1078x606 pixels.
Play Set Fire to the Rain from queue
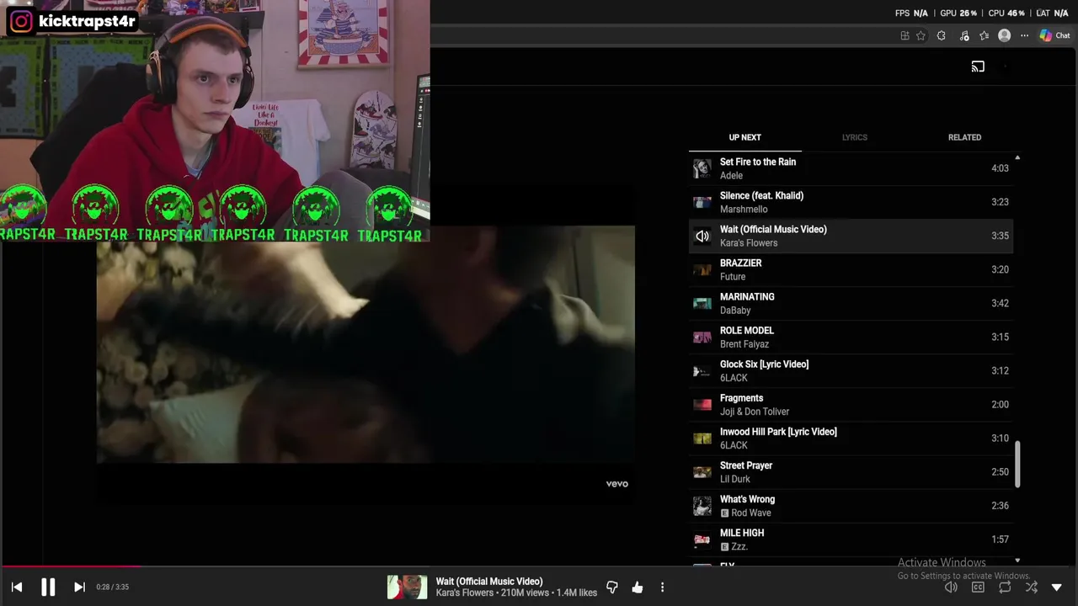pos(851,168)
